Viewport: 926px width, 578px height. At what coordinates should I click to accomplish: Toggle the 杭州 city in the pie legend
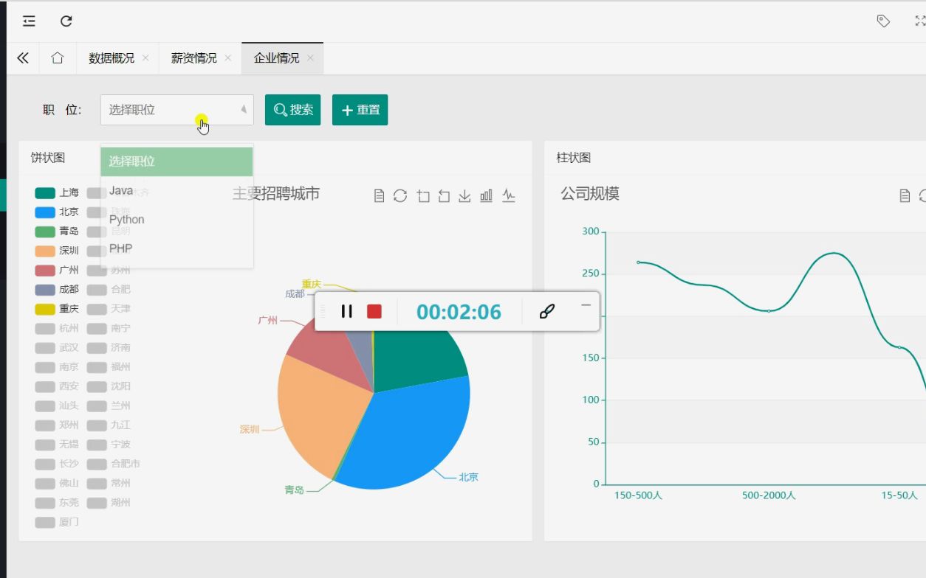(57, 328)
